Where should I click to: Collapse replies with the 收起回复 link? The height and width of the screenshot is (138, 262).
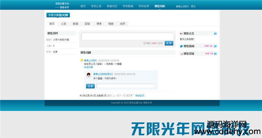[89, 67]
